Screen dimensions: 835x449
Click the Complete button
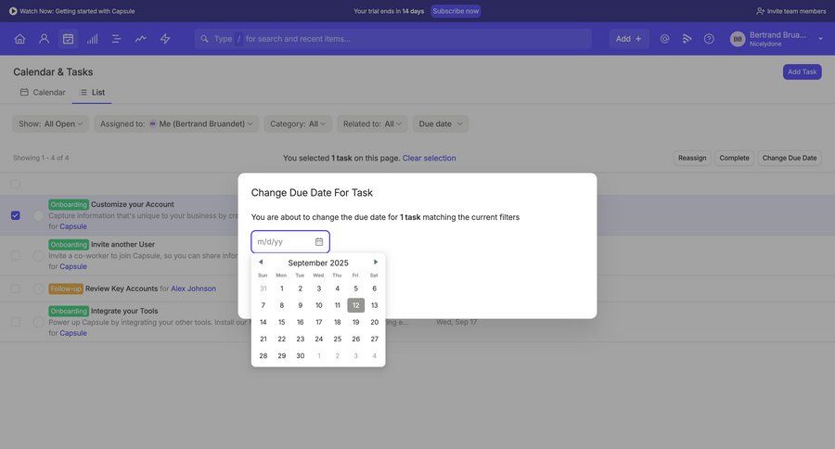click(734, 159)
